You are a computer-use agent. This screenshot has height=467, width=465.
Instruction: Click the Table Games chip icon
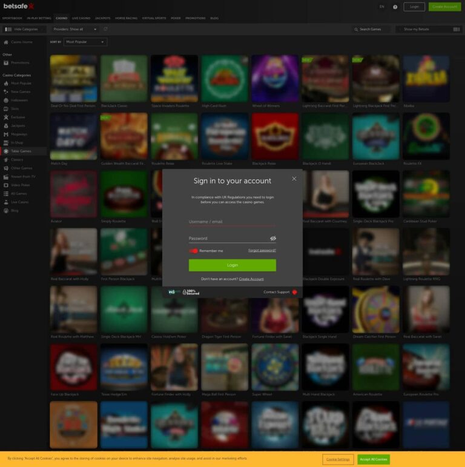5,151
